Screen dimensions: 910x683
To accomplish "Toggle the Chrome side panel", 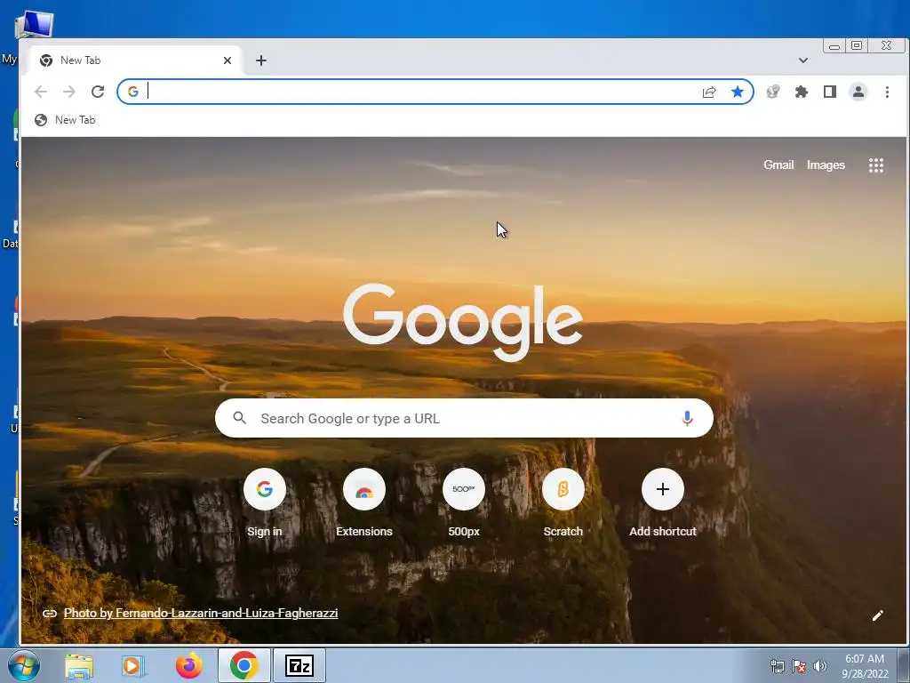I will point(830,92).
